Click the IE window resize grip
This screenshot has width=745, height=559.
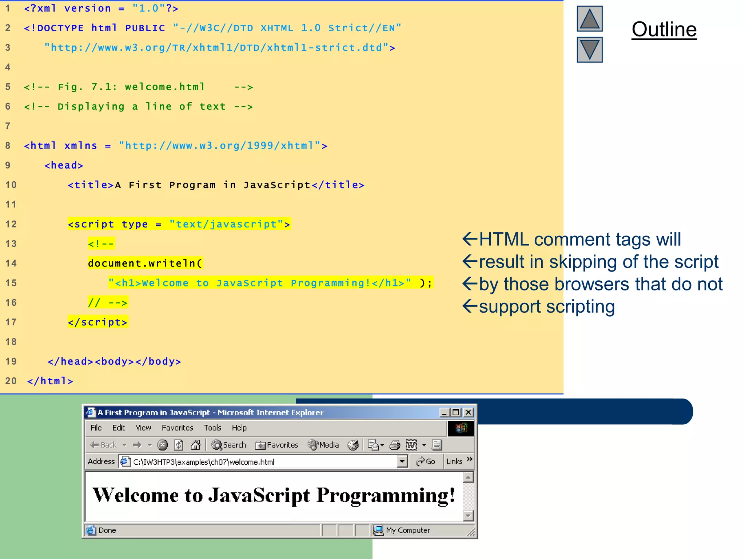(471, 532)
